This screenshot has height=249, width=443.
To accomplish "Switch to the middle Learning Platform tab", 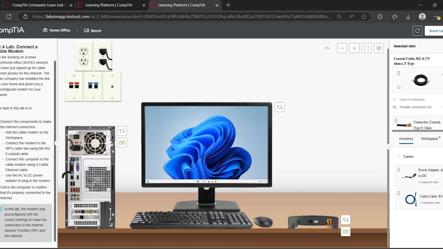I will [111, 5].
